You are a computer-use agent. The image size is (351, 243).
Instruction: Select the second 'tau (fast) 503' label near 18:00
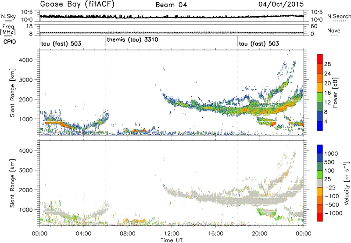259,43
